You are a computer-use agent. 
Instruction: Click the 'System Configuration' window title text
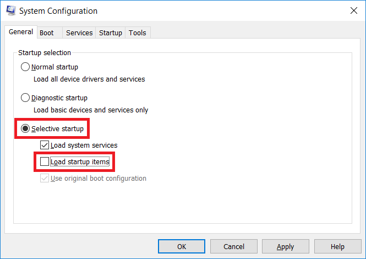tap(58, 11)
